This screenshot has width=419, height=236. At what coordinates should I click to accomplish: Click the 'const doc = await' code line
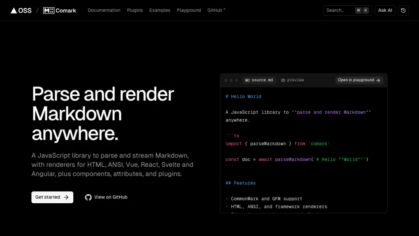297,160
